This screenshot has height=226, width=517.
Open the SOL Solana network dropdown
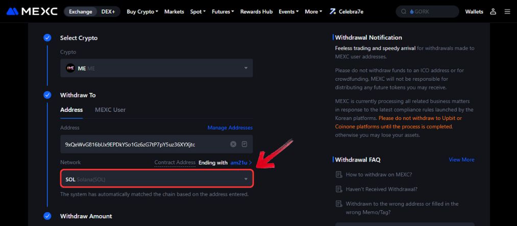pos(157,179)
